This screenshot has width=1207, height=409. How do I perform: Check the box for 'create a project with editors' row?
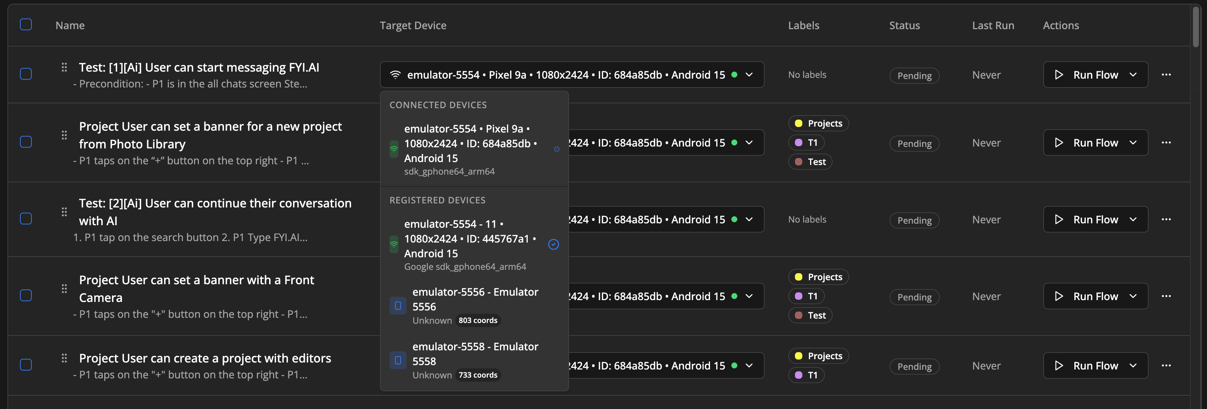pos(26,365)
